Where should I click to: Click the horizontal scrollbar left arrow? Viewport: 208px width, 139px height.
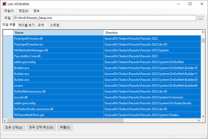pos(5,120)
